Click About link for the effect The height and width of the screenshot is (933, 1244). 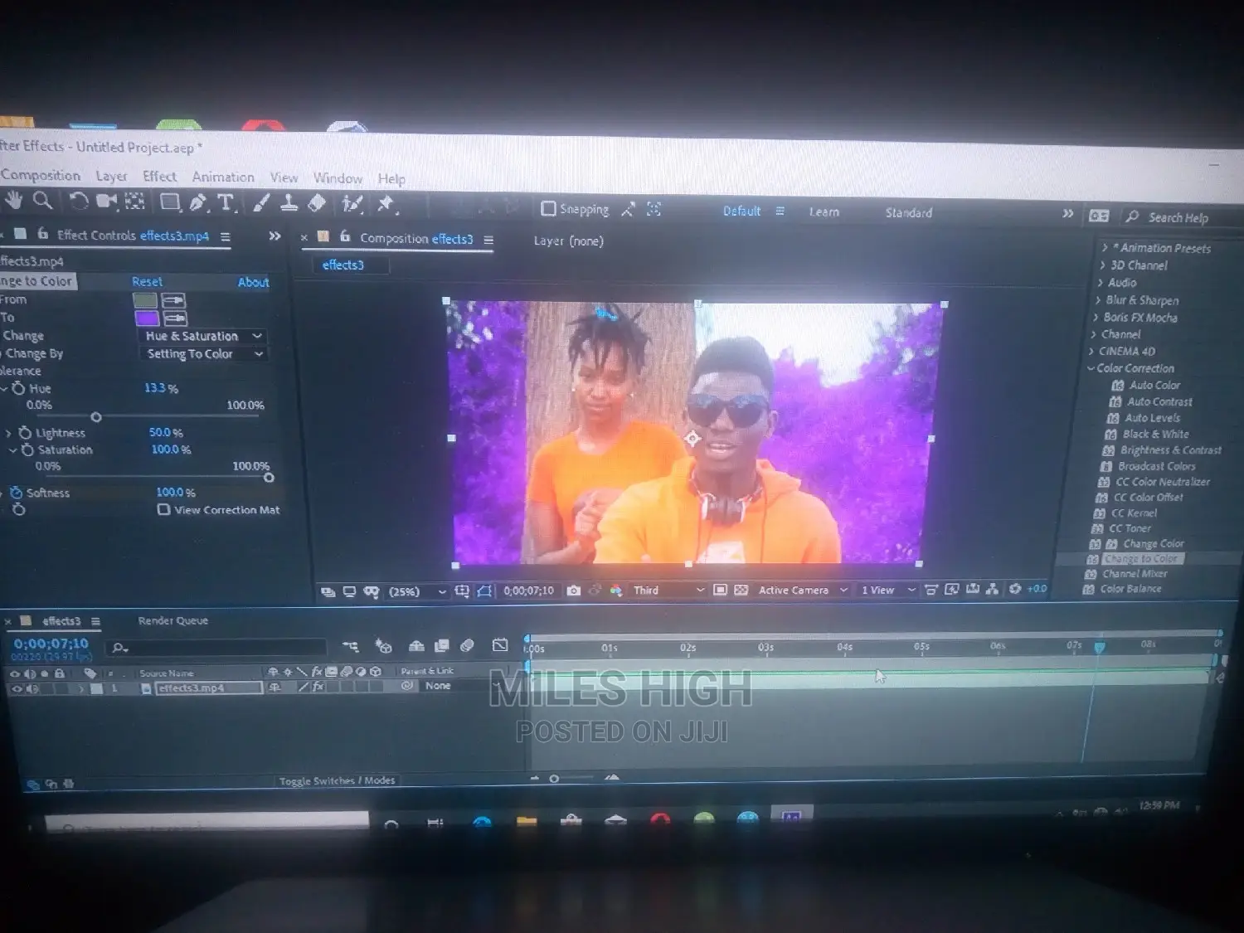pos(253,282)
